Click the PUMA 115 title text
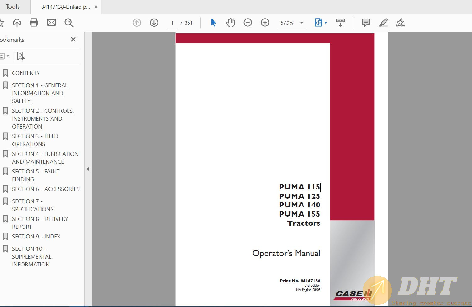472x307 pixels. [299, 187]
